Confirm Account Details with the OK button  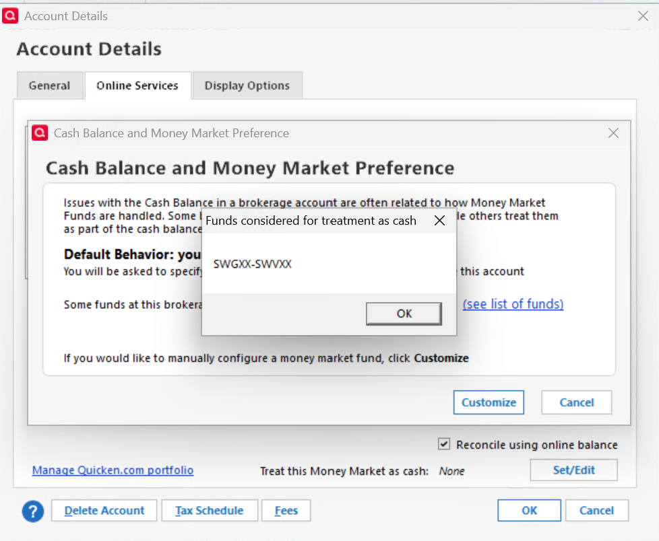pyautogui.click(x=529, y=510)
